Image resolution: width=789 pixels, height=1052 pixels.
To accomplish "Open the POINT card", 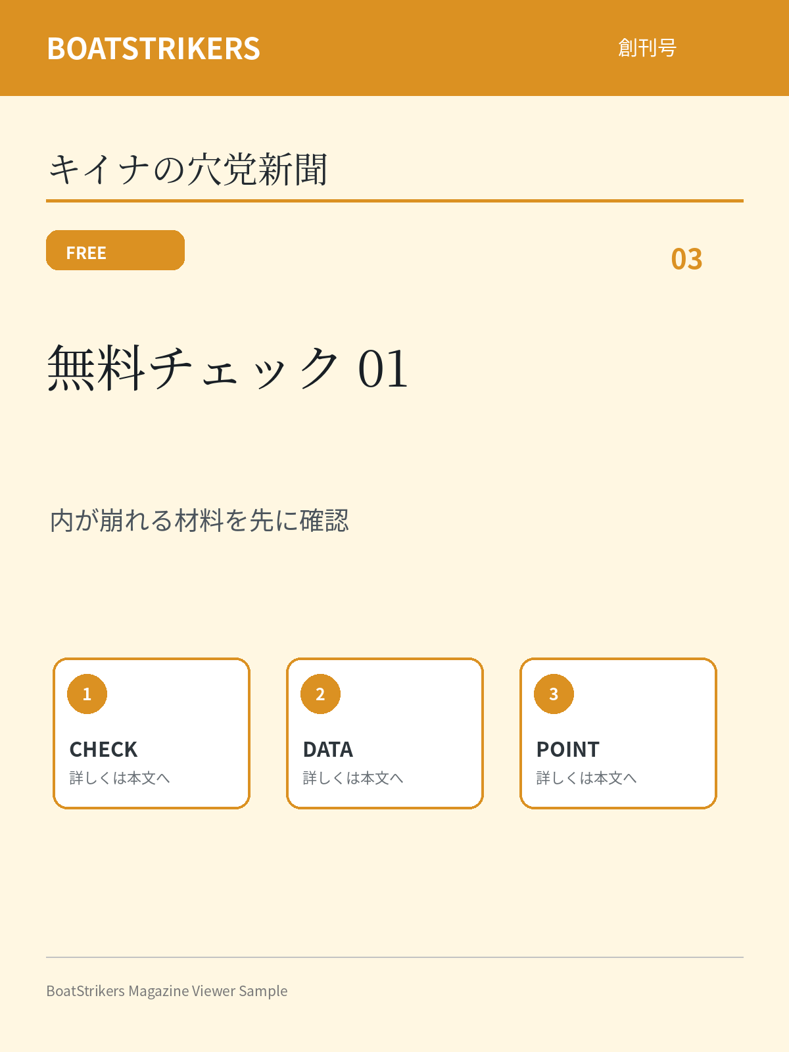I will (x=618, y=733).
